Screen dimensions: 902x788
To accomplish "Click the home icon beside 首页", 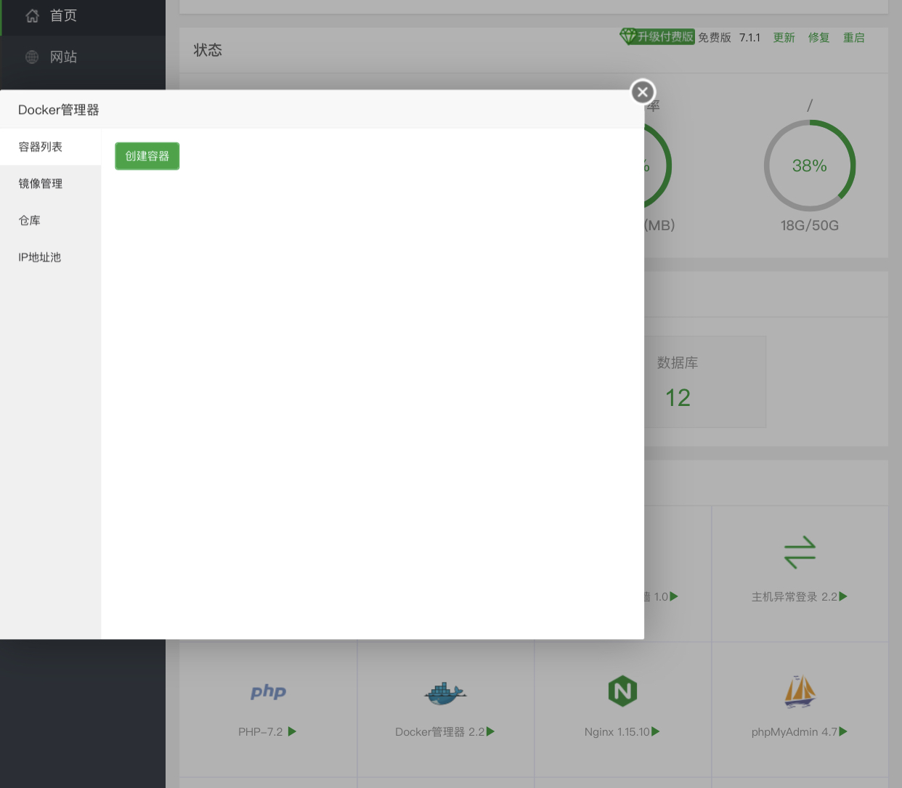I will click(x=32, y=16).
